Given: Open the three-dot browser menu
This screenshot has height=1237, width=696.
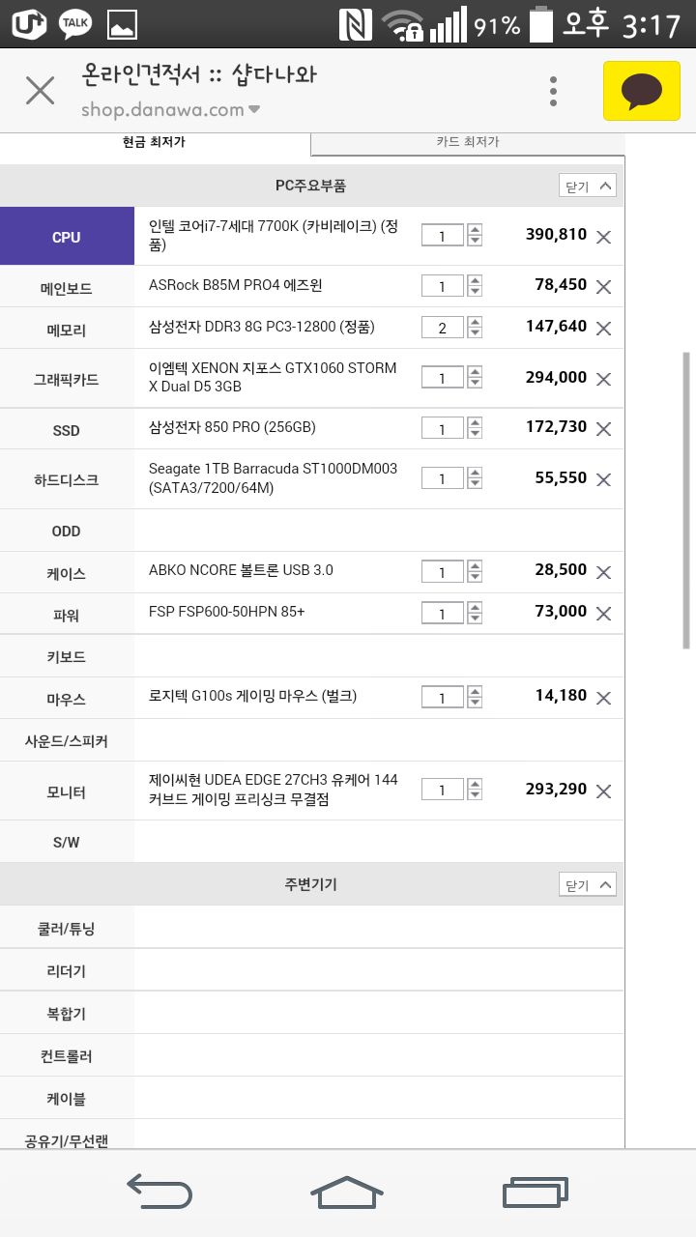Looking at the screenshot, I should coord(553,91).
